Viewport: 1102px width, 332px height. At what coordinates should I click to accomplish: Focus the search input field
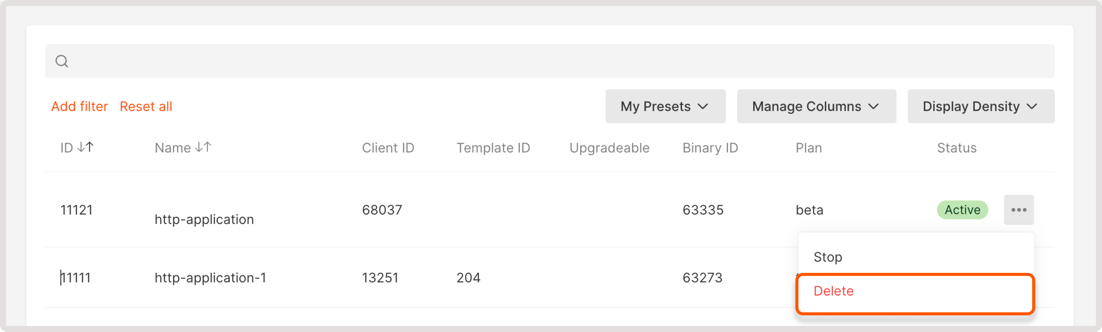pyautogui.click(x=556, y=61)
